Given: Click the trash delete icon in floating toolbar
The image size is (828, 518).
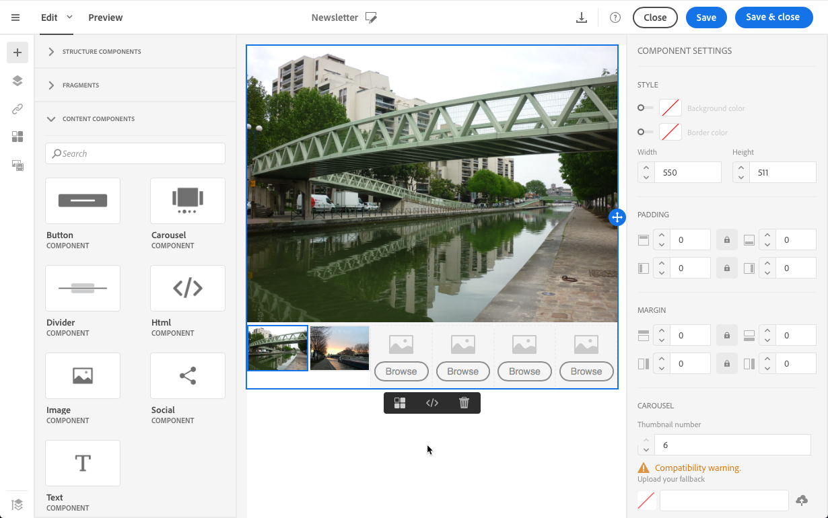Looking at the screenshot, I should tap(464, 403).
